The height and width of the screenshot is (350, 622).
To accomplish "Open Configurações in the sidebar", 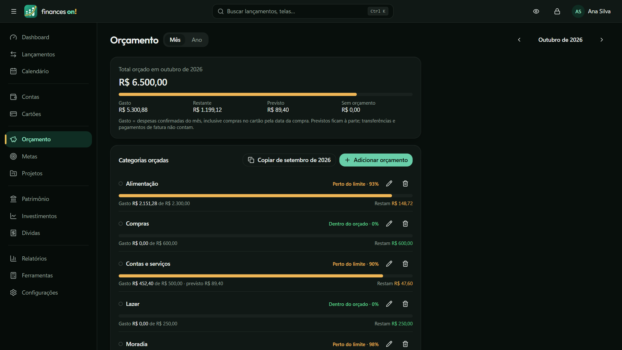I will tap(48, 293).
